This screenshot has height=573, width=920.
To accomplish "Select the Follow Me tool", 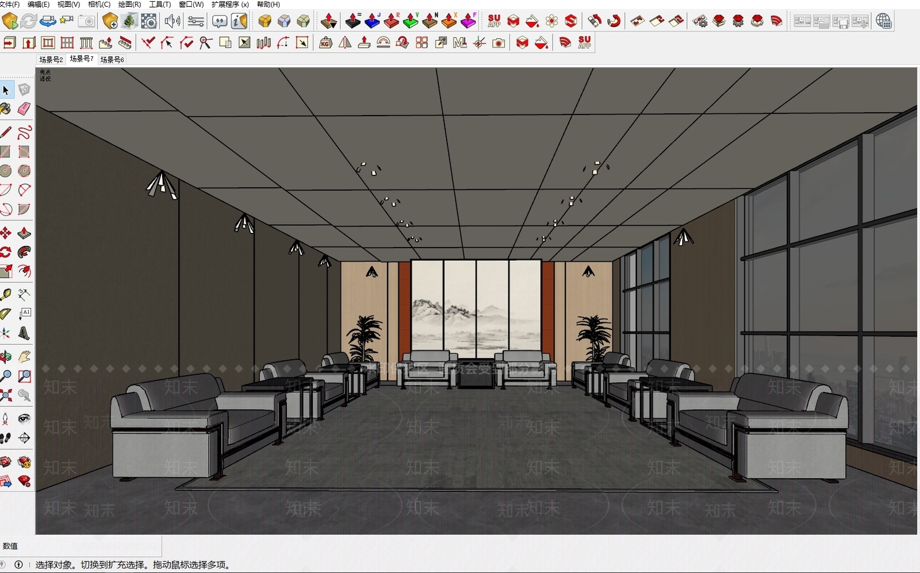I will 24,252.
